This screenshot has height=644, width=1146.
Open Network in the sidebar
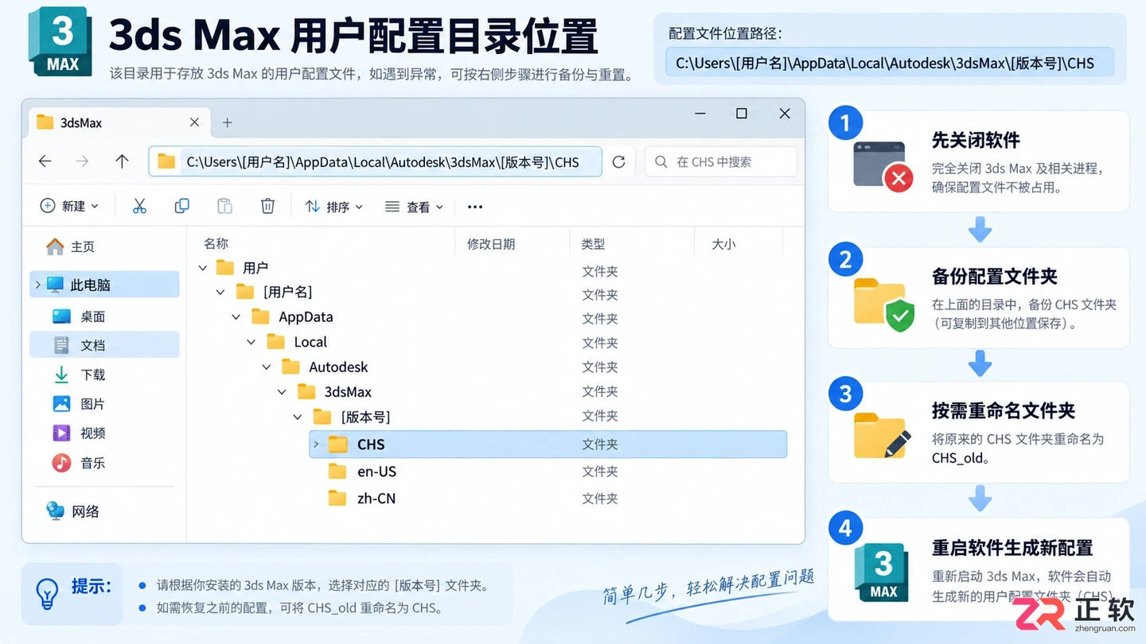(72, 511)
